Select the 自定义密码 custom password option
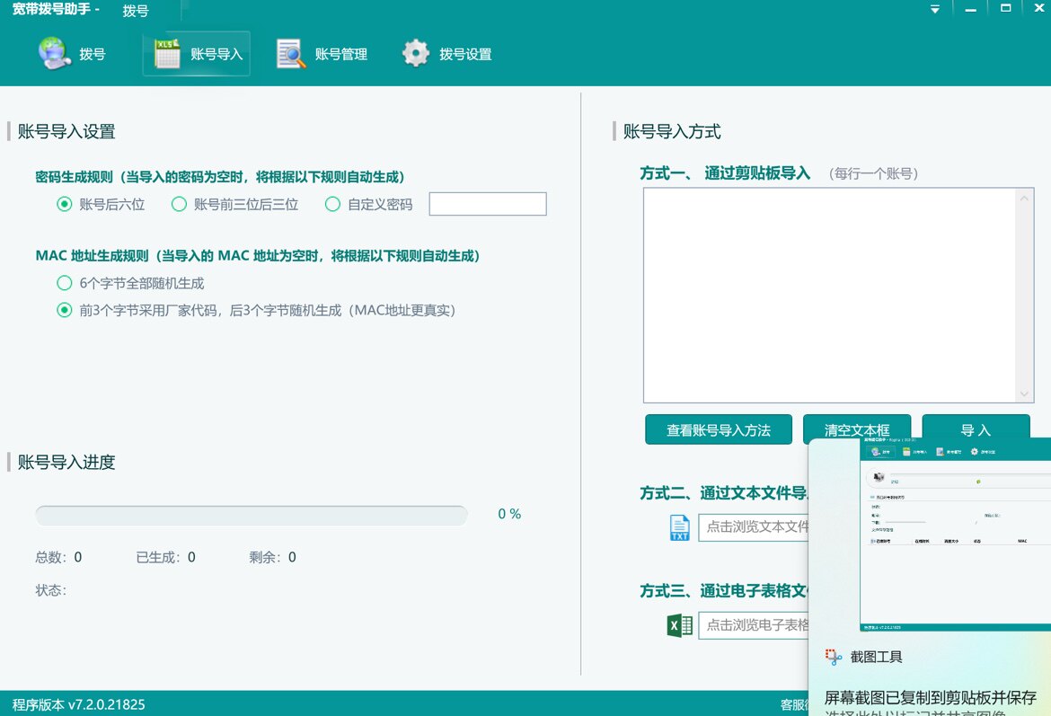 [332, 205]
